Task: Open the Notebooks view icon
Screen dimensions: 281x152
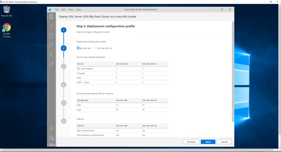Action: (x=51, y=35)
